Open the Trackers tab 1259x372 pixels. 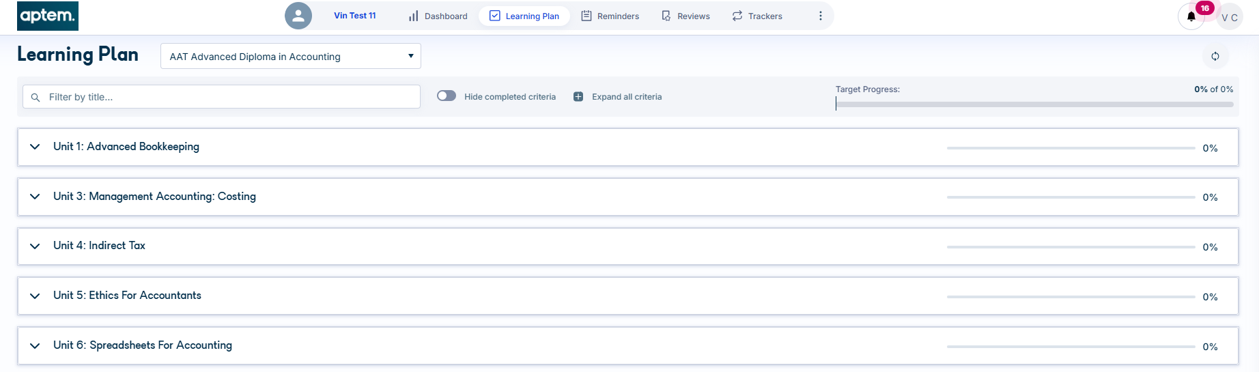(x=756, y=16)
